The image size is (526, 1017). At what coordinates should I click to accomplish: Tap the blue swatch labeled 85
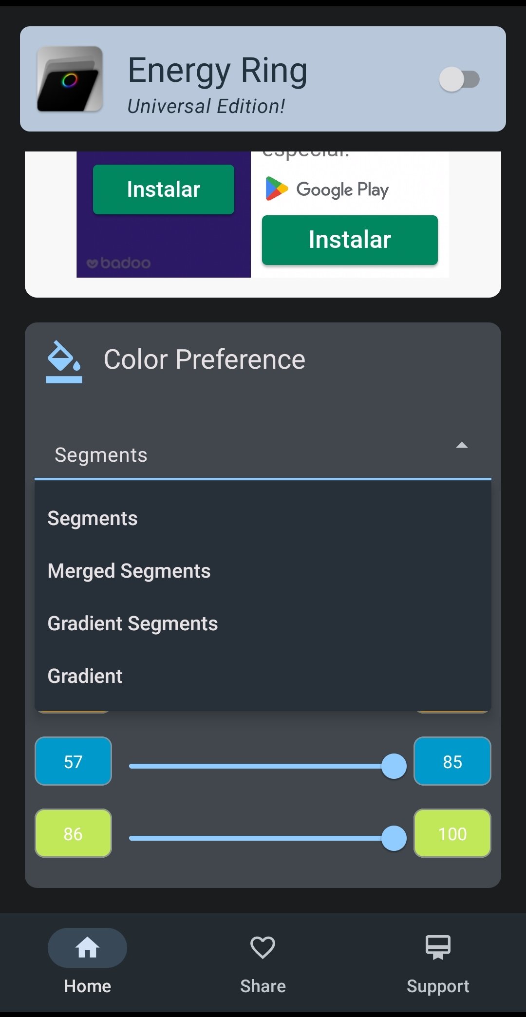point(452,761)
